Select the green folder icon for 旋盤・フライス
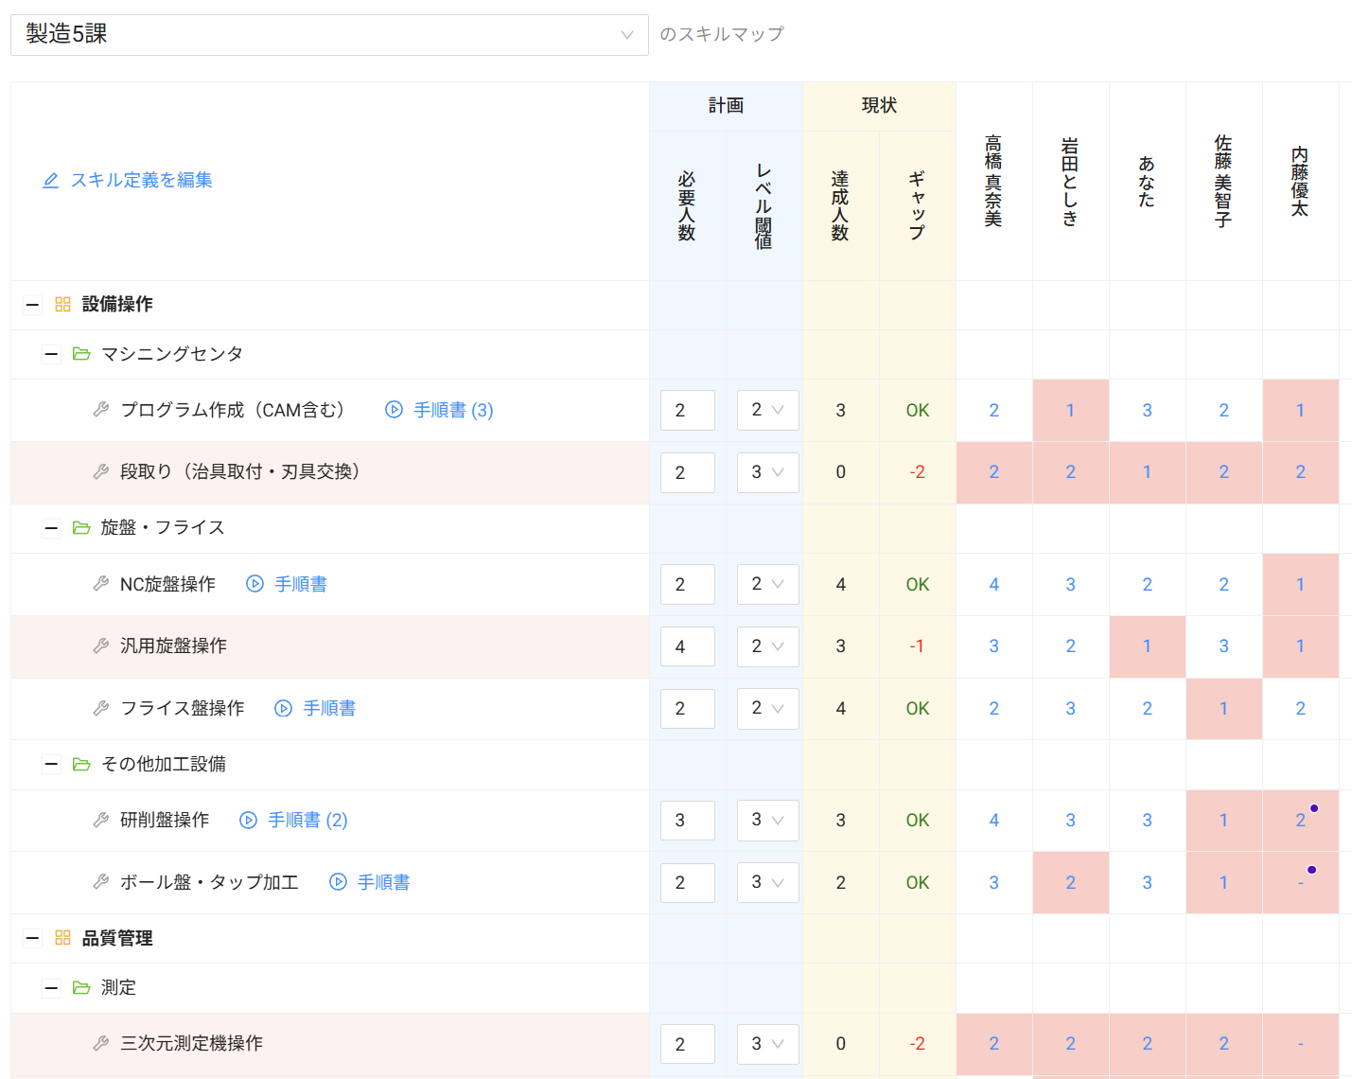 coord(82,528)
